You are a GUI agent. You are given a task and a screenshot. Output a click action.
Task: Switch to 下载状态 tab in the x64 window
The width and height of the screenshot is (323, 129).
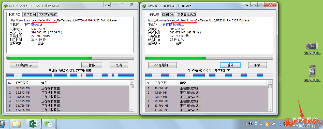tap(14, 14)
